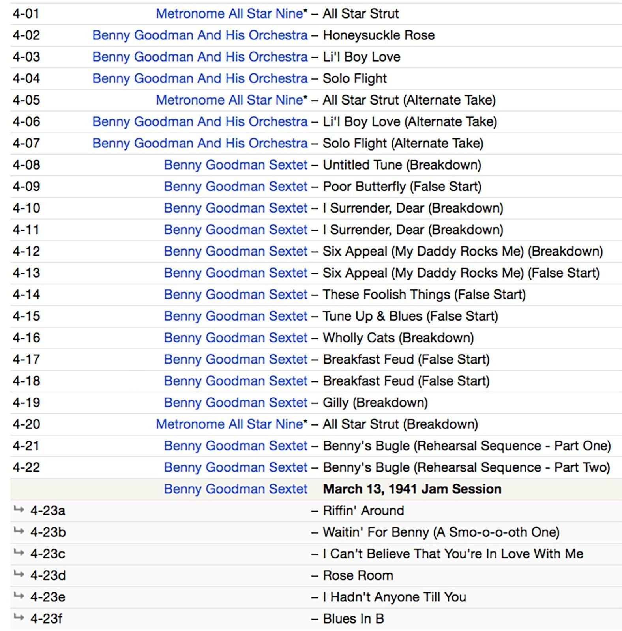
Task: Click the Honeysuckle Rose track title
Action: (x=378, y=35)
